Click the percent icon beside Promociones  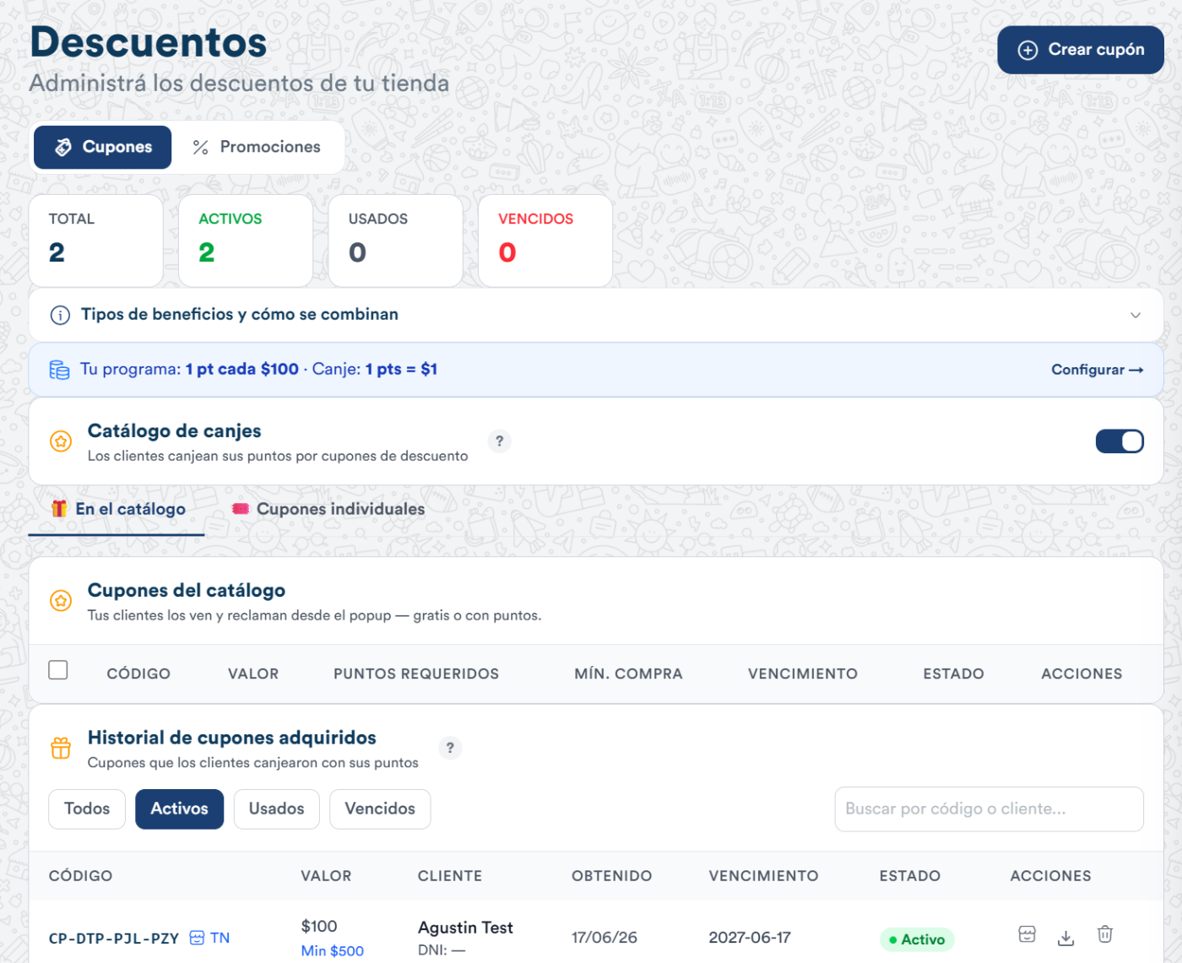click(x=200, y=148)
